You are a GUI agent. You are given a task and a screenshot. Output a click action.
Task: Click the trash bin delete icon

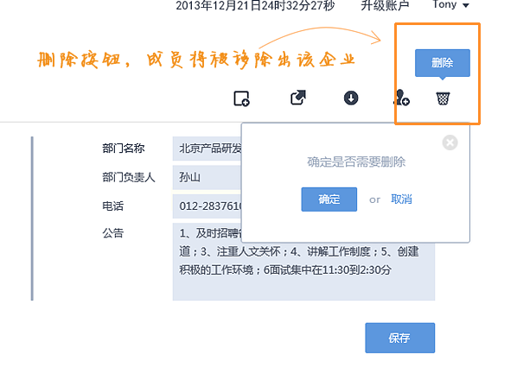click(443, 98)
